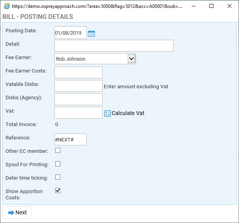Enable the Spool For Printing checkbox
Screen dimensions: 239x223
(x=58, y=164)
